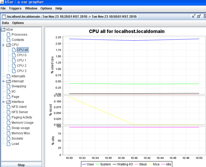The image size is (206, 167).
Task: Click the CPU 0 document icon
Action: pyautogui.click(x=14, y=55)
